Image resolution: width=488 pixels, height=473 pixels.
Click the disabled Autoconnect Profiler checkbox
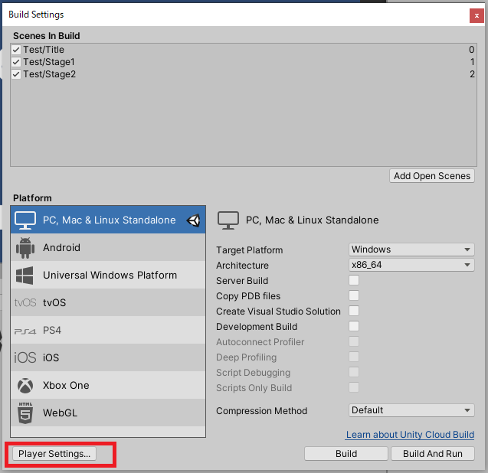click(354, 341)
